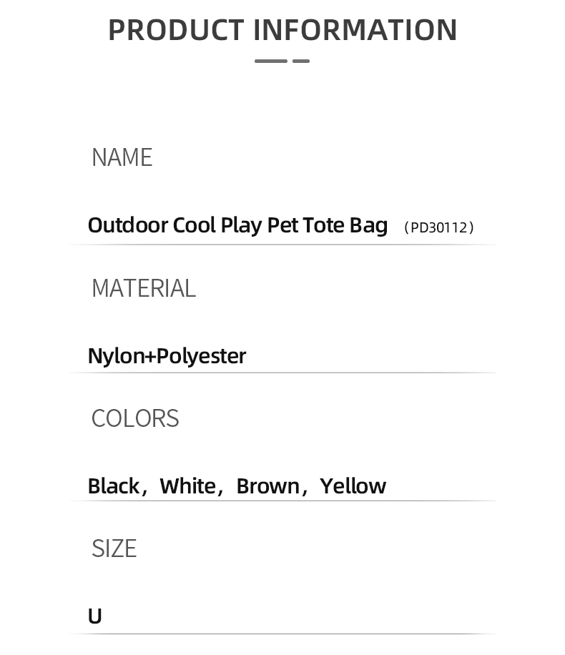Click the word Polyester in material
The width and height of the screenshot is (565, 655).
[202, 356]
